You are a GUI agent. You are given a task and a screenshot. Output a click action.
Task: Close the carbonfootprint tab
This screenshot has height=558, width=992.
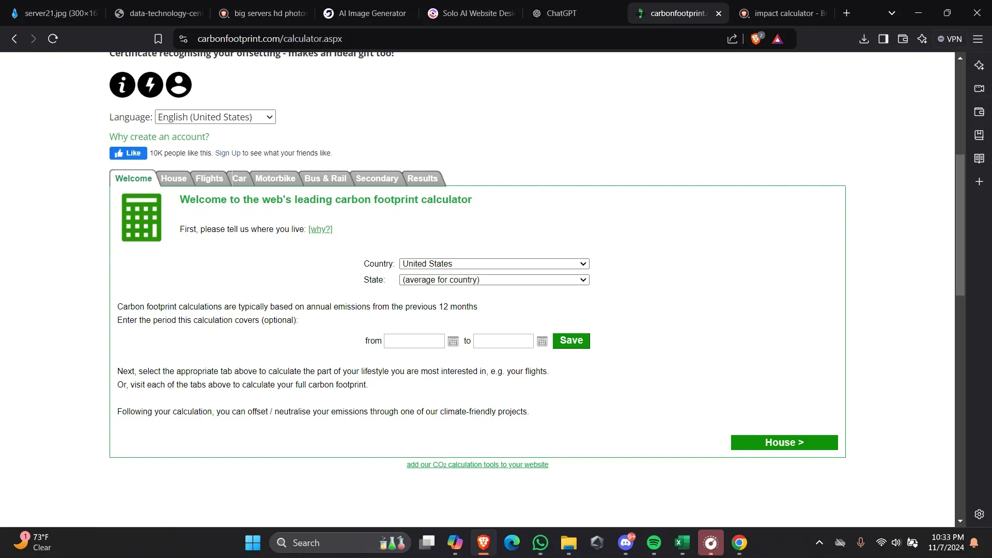tap(719, 13)
